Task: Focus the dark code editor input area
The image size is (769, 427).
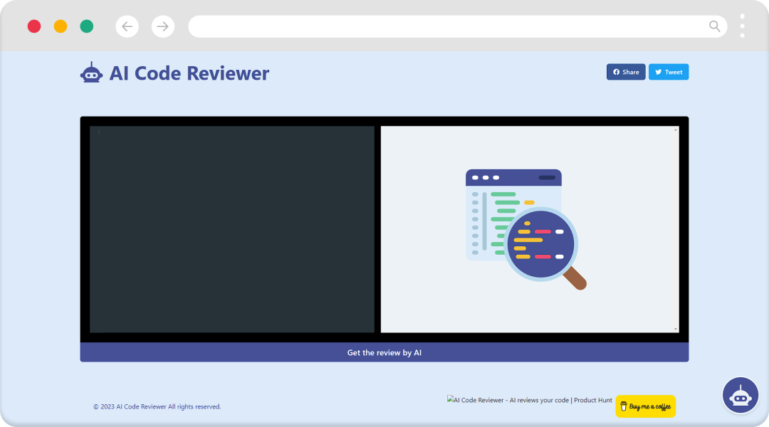Action: (232, 229)
